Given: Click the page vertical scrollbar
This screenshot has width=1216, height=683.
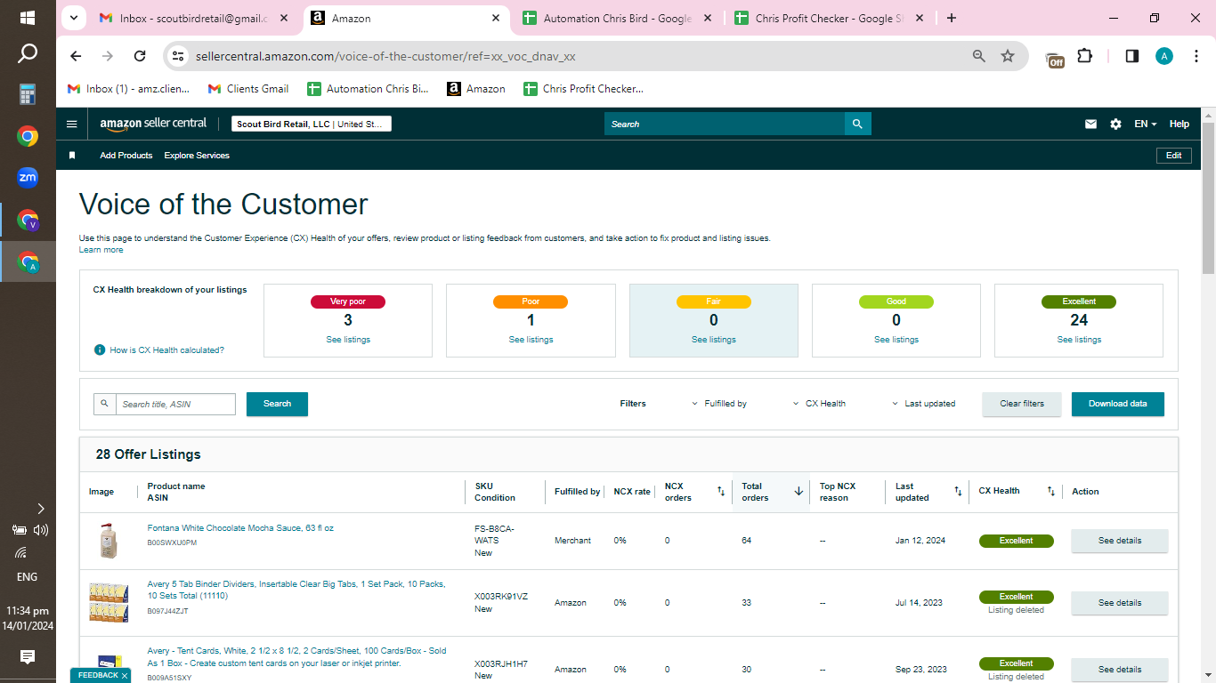Looking at the screenshot, I should click(x=1208, y=198).
